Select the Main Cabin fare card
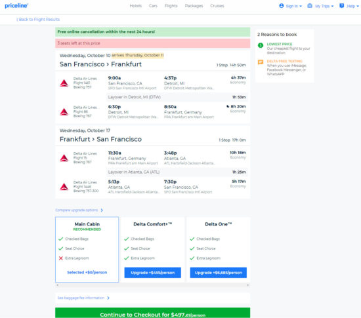Viewport: 361px width, 318px height. (87, 249)
